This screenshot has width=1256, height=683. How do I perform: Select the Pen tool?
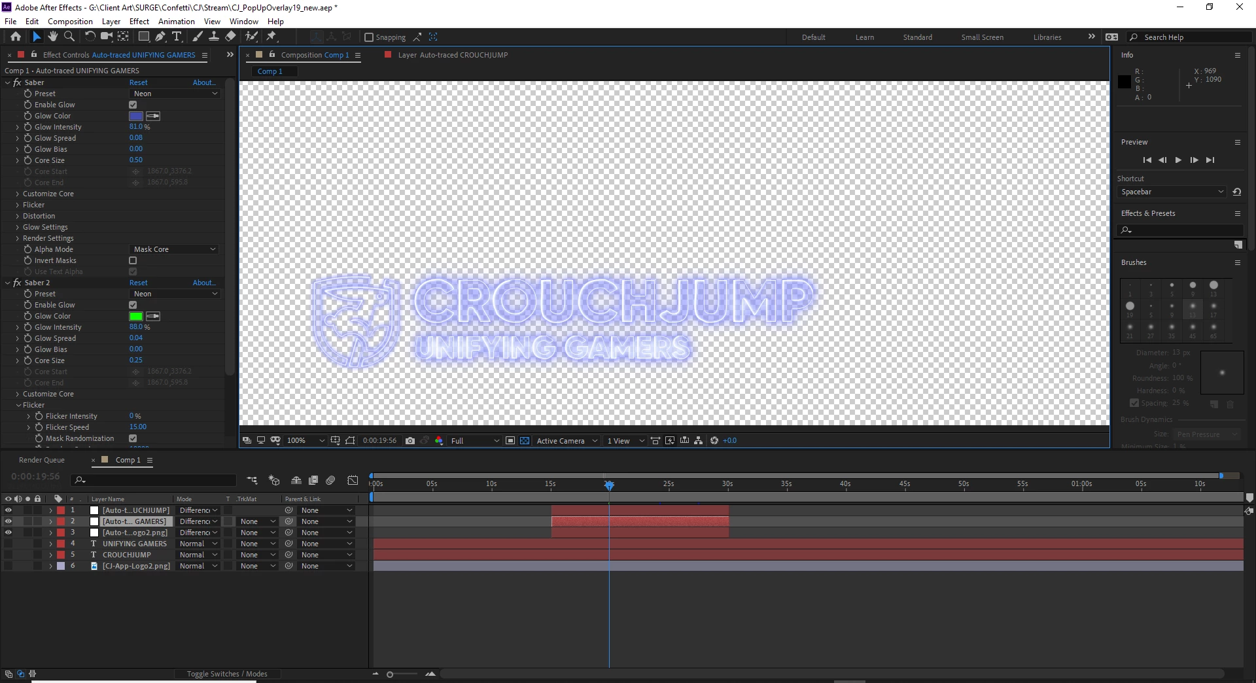[160, 37]
